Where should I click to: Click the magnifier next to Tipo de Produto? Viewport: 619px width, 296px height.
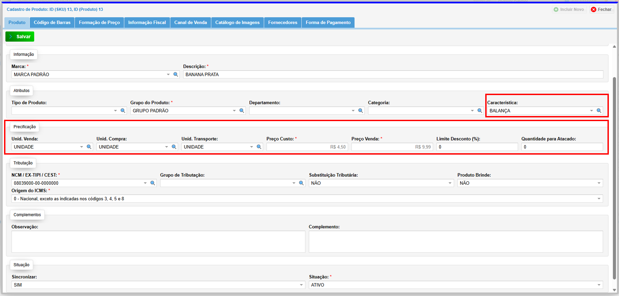[123, 111]
